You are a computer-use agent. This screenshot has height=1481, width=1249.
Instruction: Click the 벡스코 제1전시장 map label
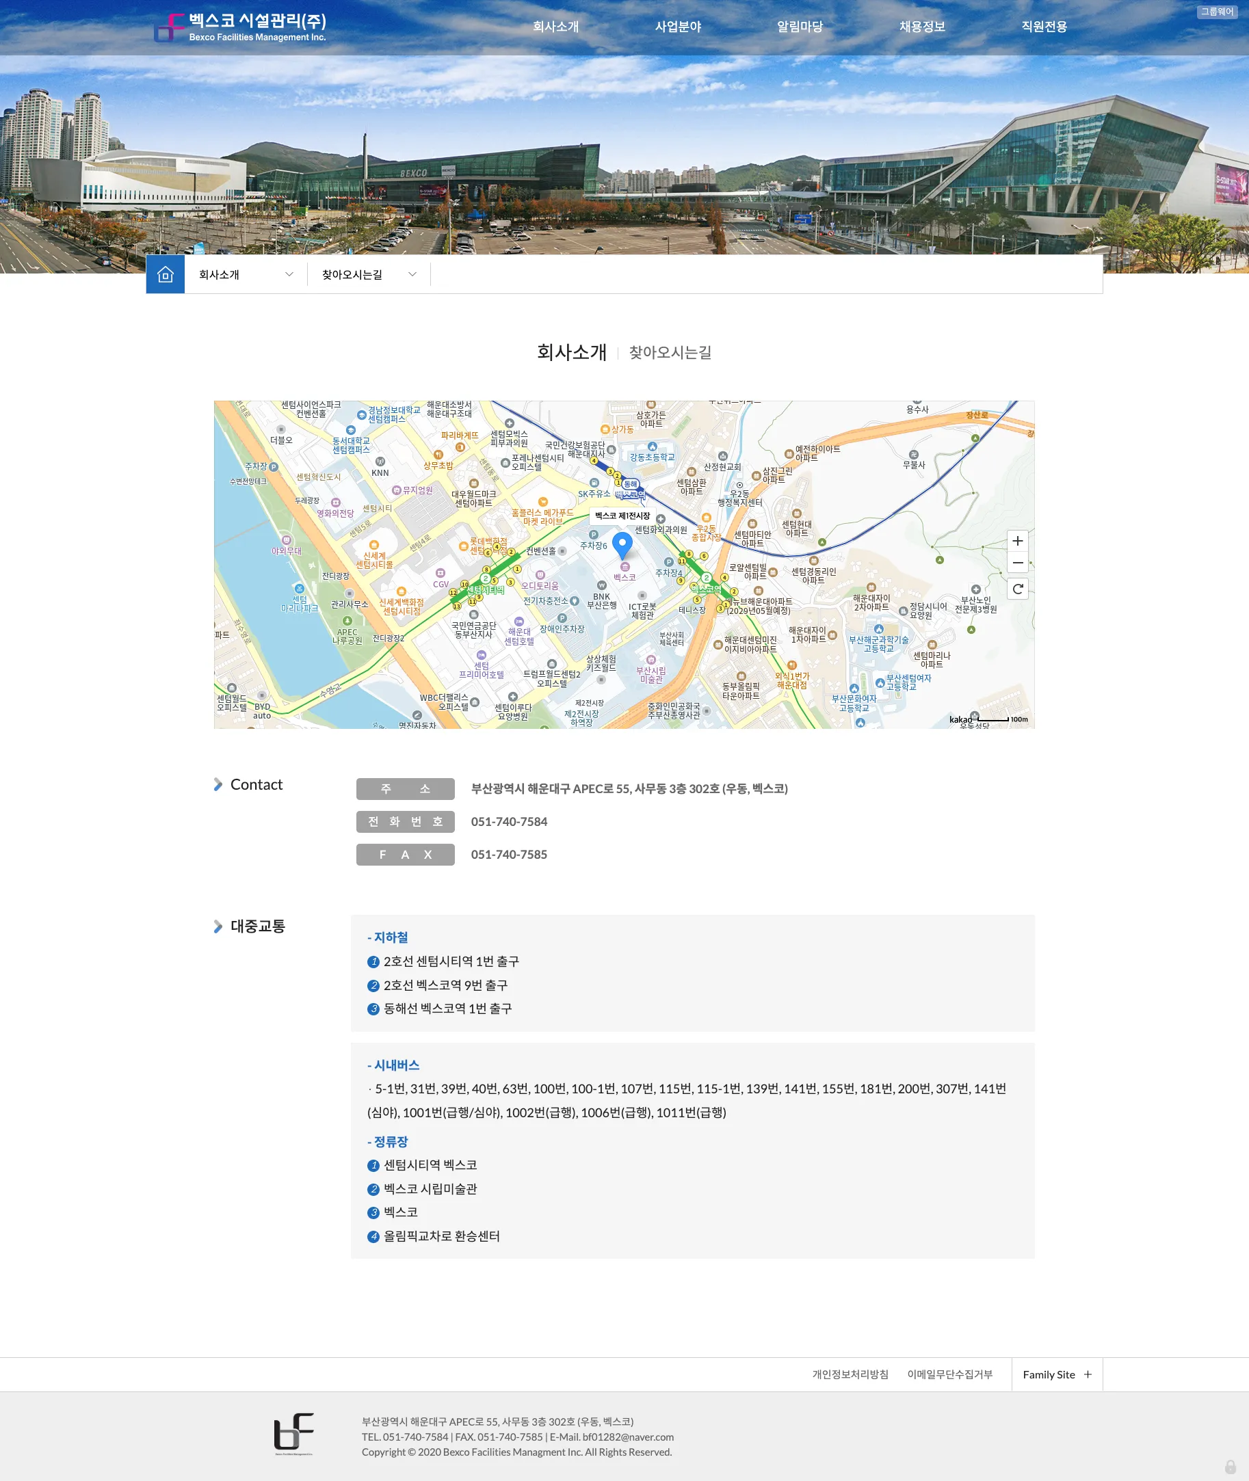(x=622, y=516)
